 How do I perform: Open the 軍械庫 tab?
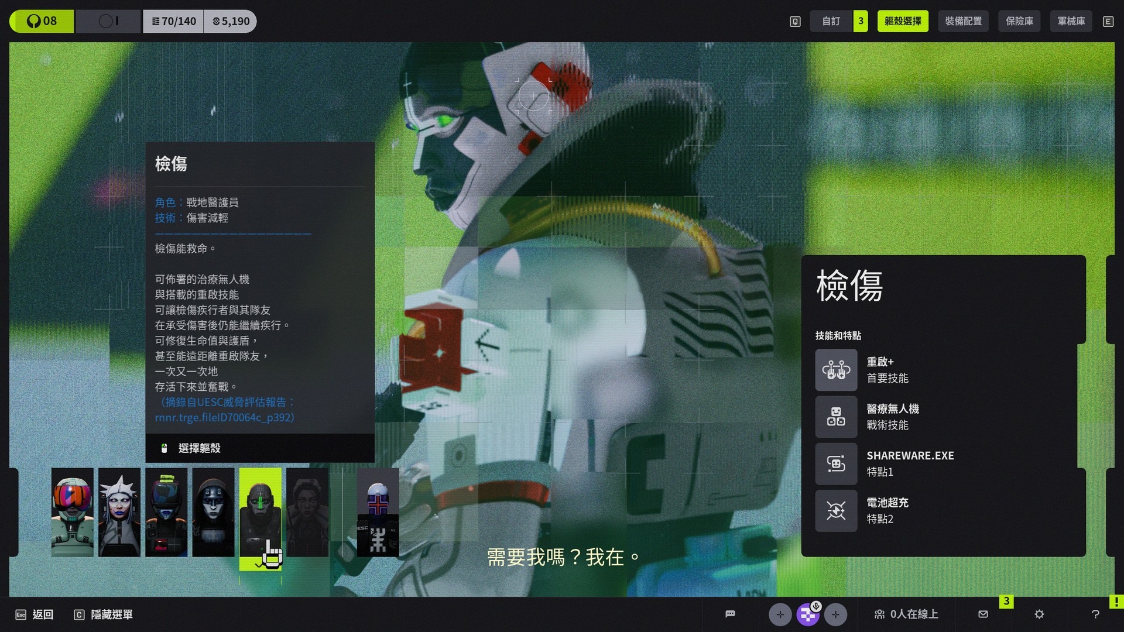1071,21
